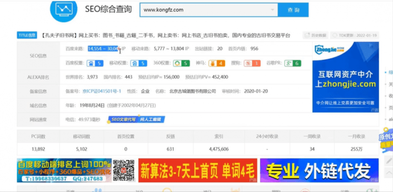Screen dimensions: 393x192
Task: Click 百度来路 highlighted value 14,554 ~ 30,04
Action: coord(103,48)
